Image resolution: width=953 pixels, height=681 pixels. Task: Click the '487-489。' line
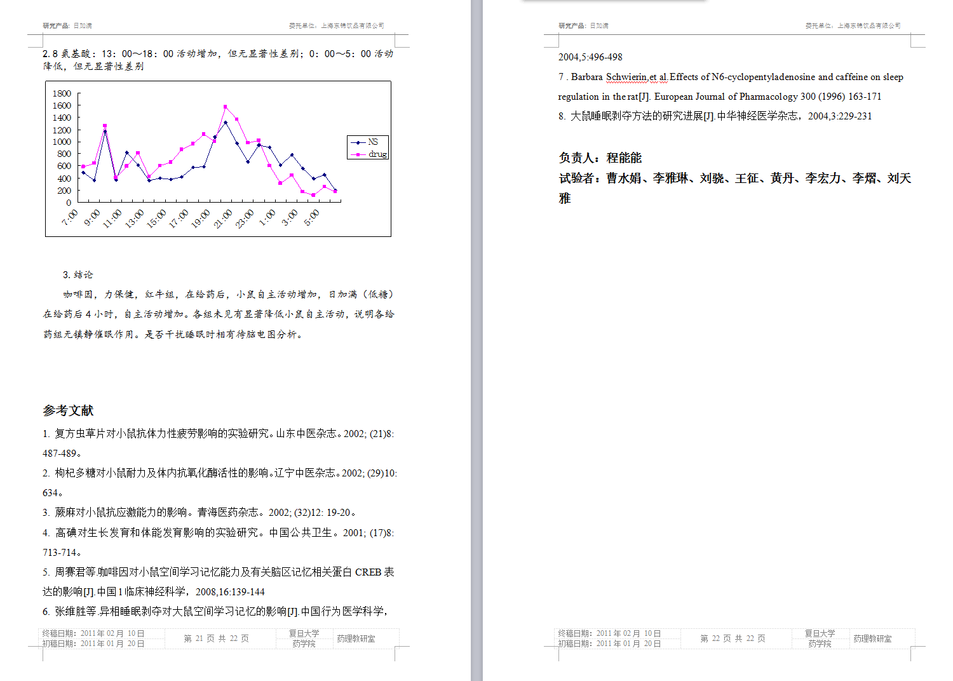(62, 453)
